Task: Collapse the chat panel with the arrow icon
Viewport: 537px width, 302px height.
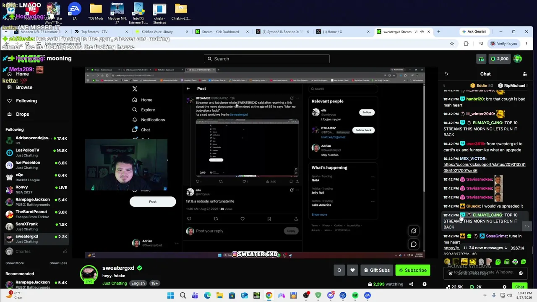Action: tap(446, 74)
